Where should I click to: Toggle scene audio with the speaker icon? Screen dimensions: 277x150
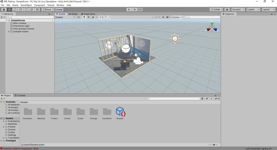coord(89,17)
